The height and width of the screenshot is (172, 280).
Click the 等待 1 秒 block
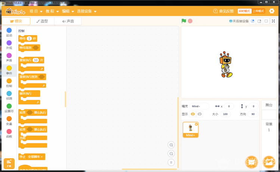click(28, 39)
